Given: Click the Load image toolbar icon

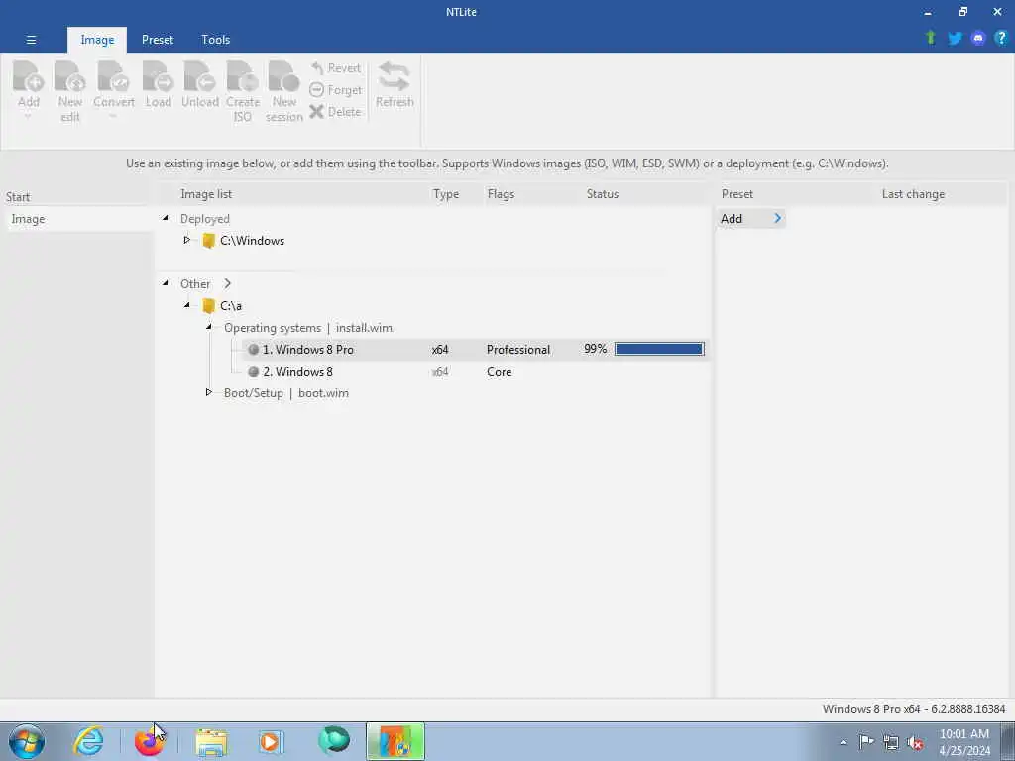Looking at the screenshot, I should click(158, 77).
